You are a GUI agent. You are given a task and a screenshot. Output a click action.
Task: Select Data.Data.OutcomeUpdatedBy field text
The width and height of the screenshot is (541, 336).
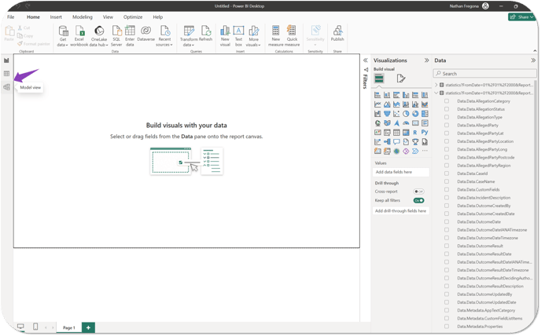[x=484, y=294]
